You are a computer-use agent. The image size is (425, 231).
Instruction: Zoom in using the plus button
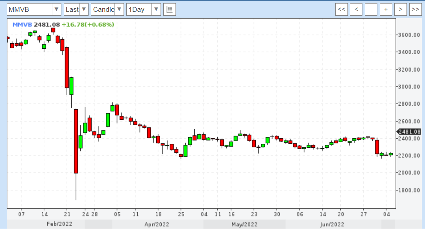tap(386, 9)
